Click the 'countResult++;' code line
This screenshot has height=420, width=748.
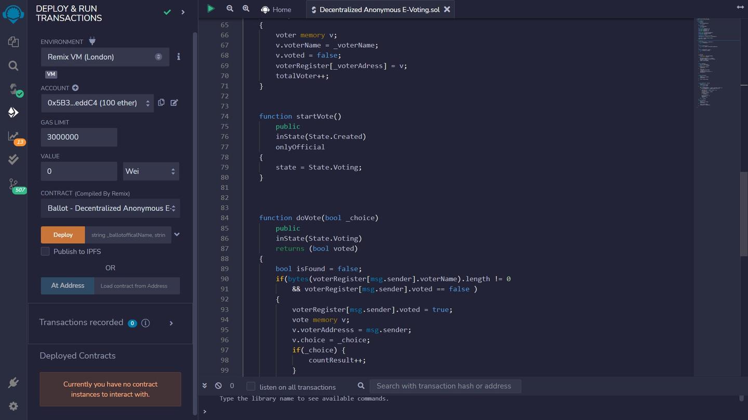[x=337, y=360]
